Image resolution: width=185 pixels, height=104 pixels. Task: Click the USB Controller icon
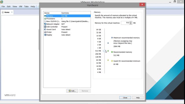coord(45,27)
